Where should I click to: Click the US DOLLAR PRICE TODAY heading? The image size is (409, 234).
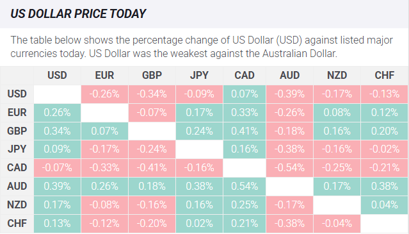[x=78, y=14]
